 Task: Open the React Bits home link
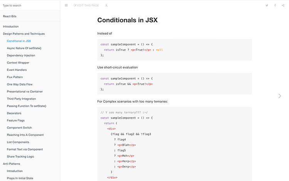[x=10, y=16]
